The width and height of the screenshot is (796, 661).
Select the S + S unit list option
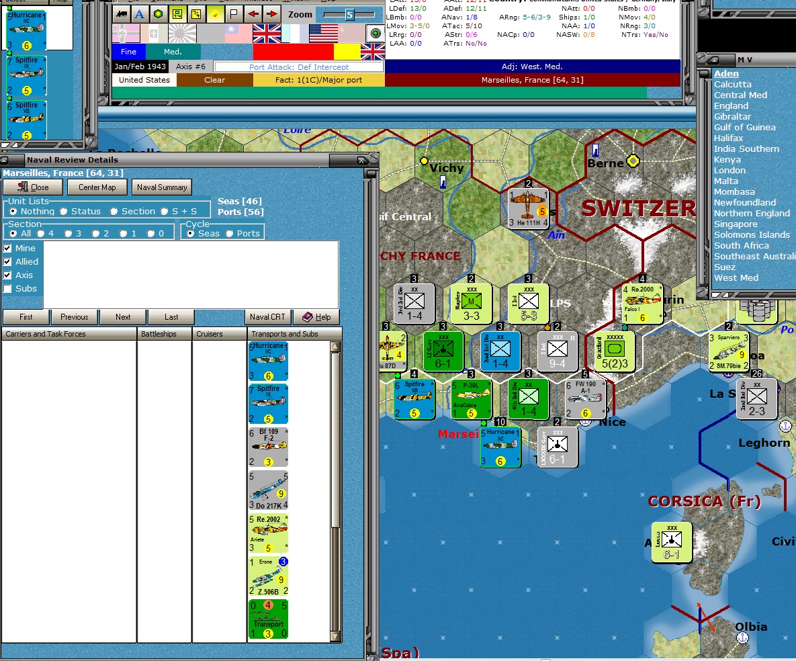pyautogui.click(x=179, y=211)
